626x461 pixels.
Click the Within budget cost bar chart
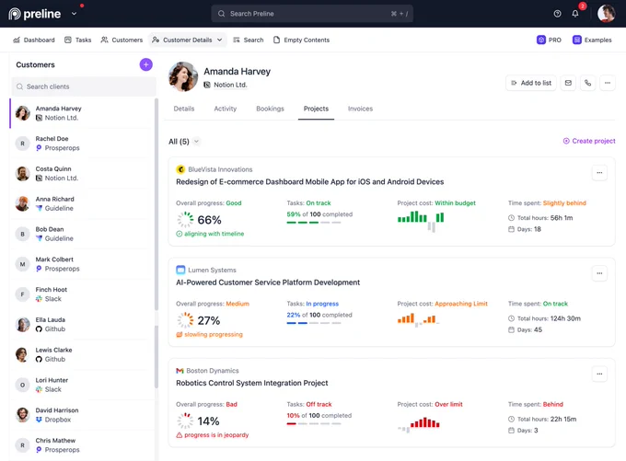pos(421,221)
